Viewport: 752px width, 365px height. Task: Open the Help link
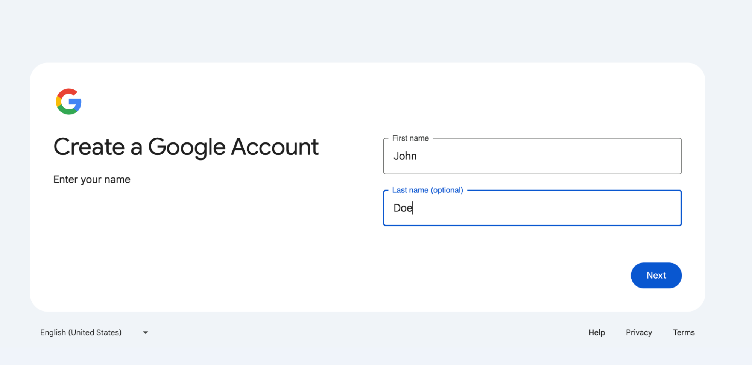tap(596, 332)
